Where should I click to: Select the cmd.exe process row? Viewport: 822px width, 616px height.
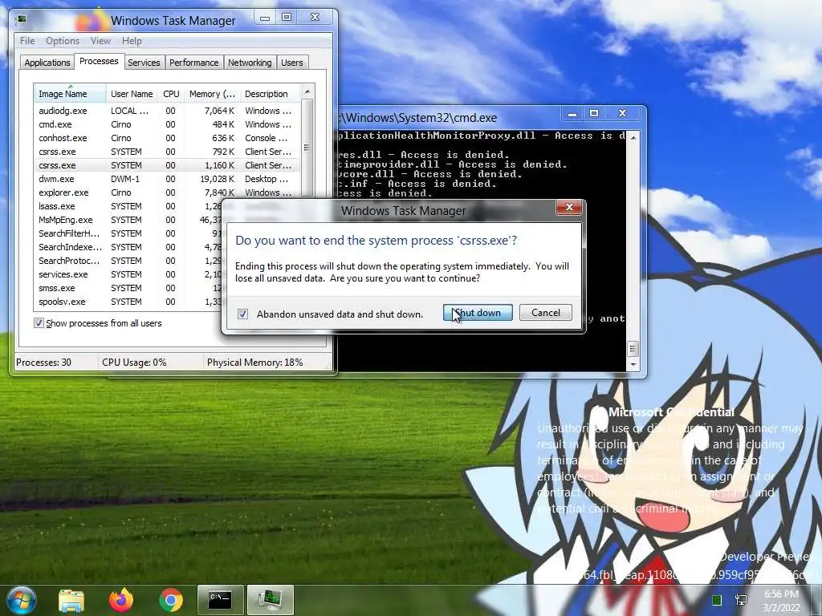tap(168, 124)
